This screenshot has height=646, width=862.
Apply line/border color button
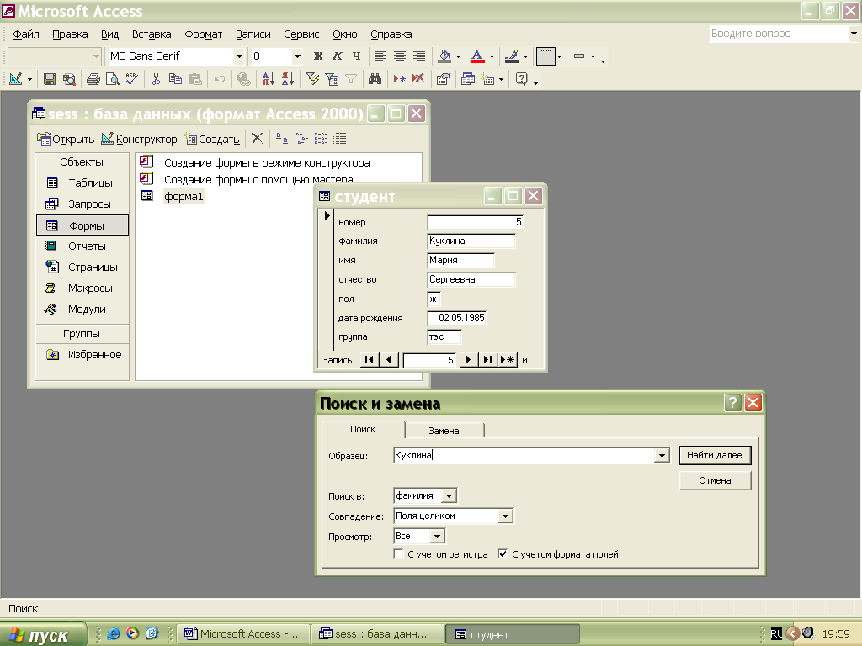[511, 56]
